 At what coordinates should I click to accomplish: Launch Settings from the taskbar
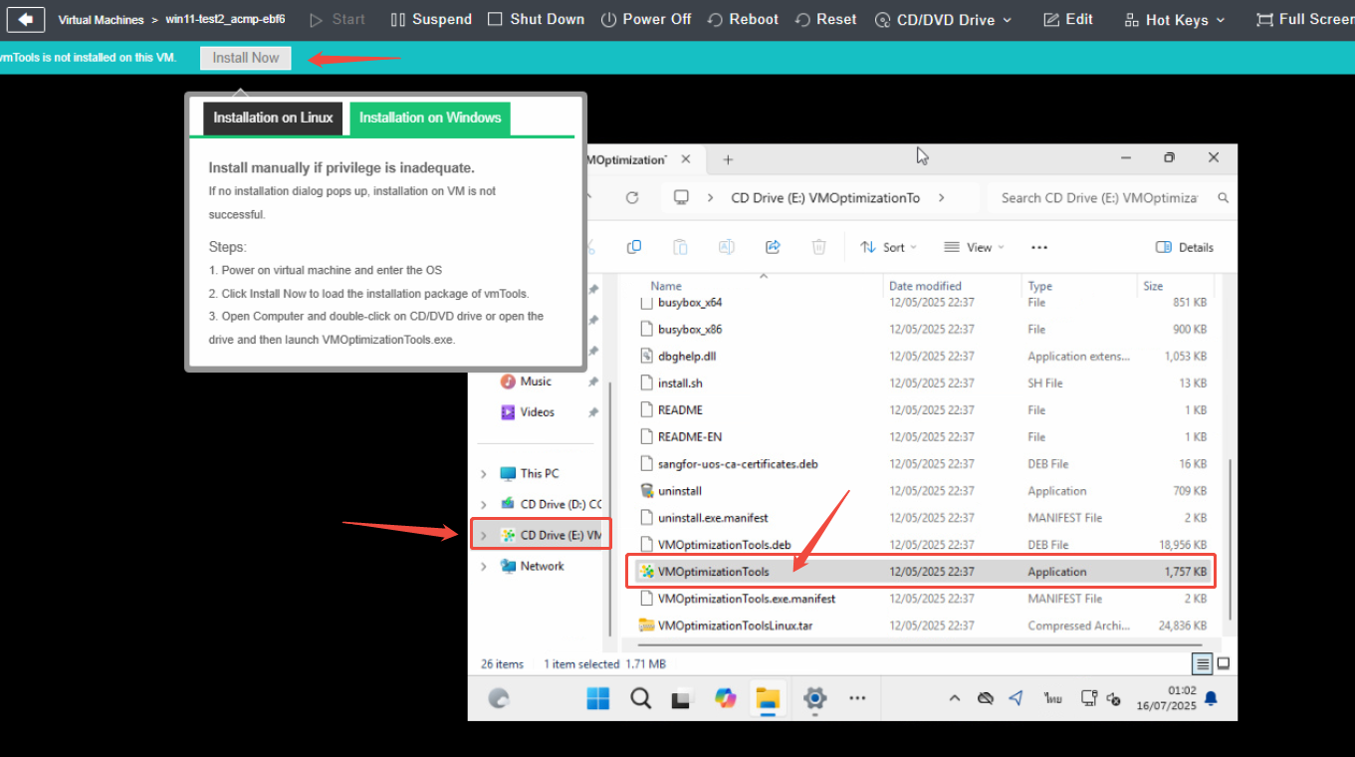click(x=813, y=698)
